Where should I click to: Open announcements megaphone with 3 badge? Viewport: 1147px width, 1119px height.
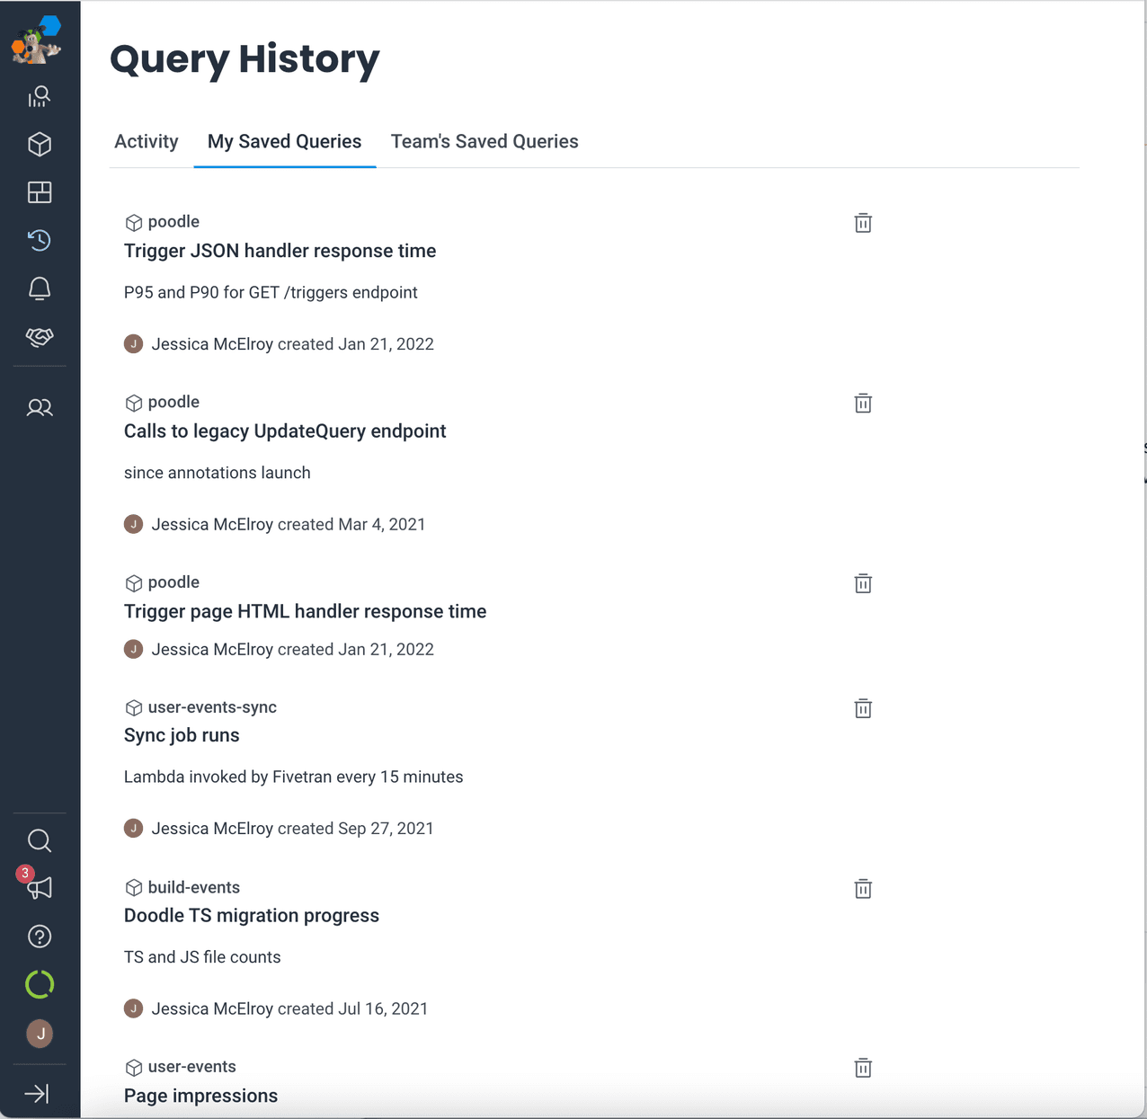pyautogui.click(x=40, y=888)
